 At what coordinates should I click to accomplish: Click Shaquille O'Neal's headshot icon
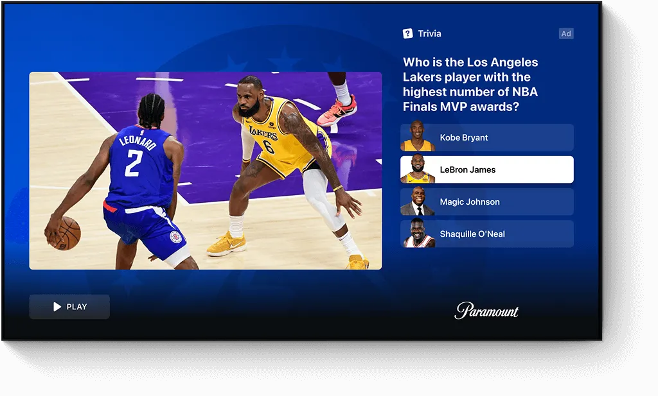pyautogui.click(x=418, y=234)
